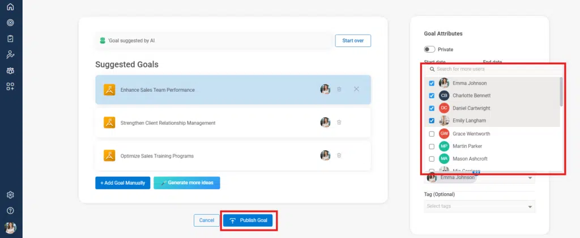The height and width of the screenshot is (238, 580).
Task: Click the goal icon for Enhance Sales Team Performance
Action: tap(109, 90)
